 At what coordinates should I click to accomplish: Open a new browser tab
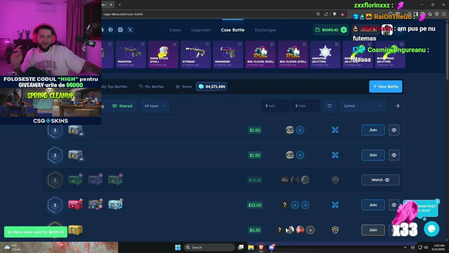pos(120,5)
